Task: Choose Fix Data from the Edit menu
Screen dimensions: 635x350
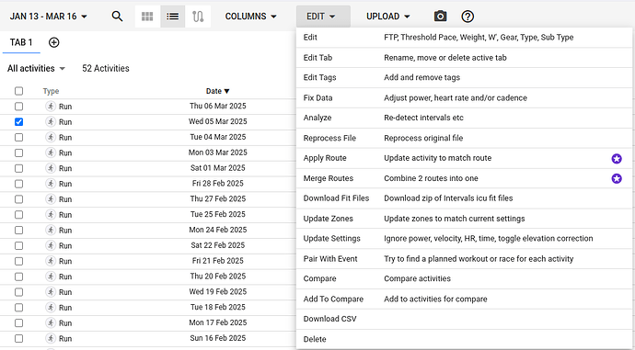Action: pos(465,97)
